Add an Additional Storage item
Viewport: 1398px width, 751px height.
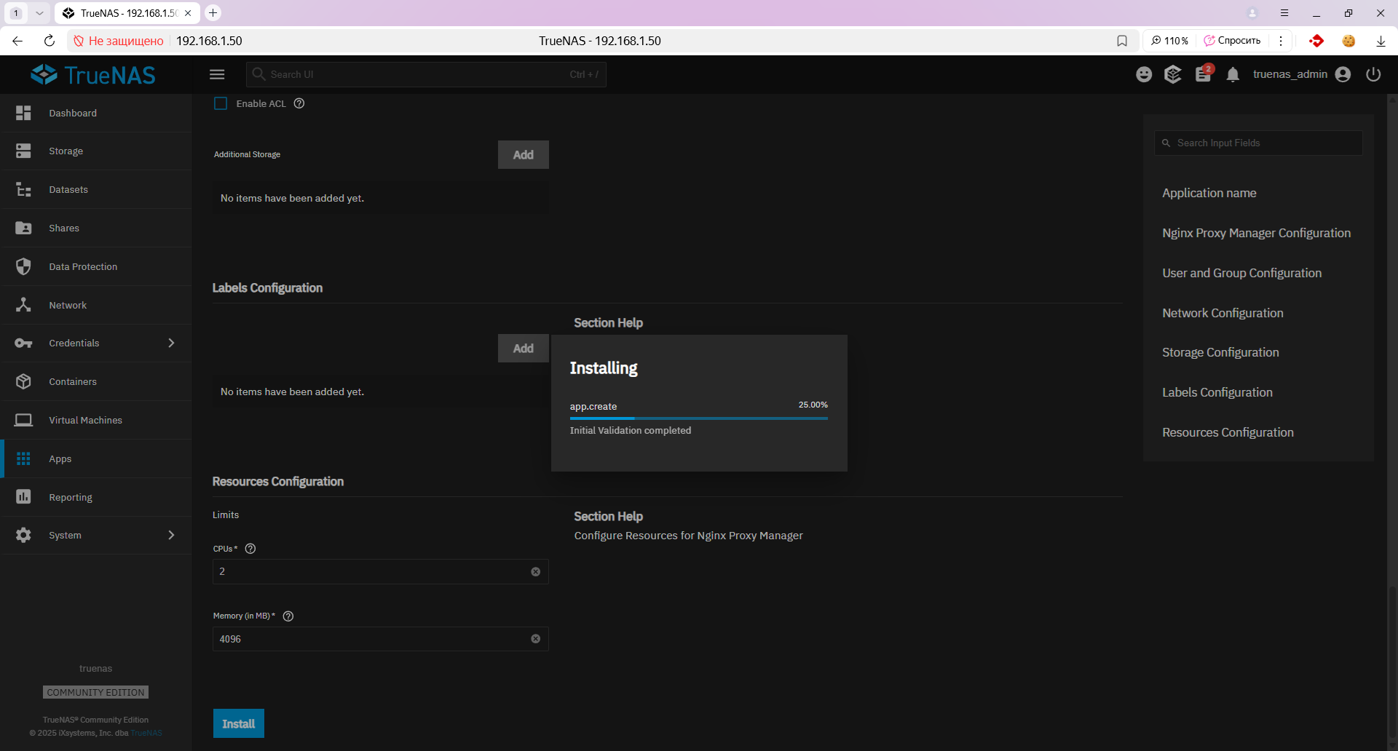pyautogui.click(x=523, y=154)
